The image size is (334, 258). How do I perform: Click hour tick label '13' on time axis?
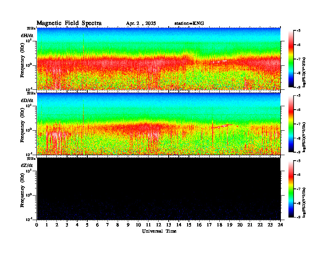click(169, 225)
